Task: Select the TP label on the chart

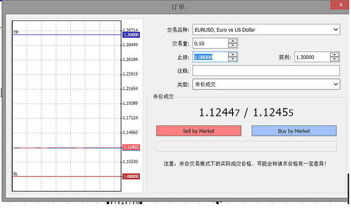Action: click(x=16, y=32)
